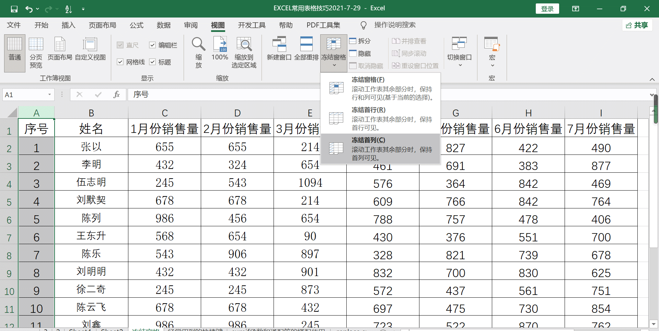The height and width of the screenshot is (331, 659).
Task: Open the 开始 Home tab
Action: tap(41, 25)
